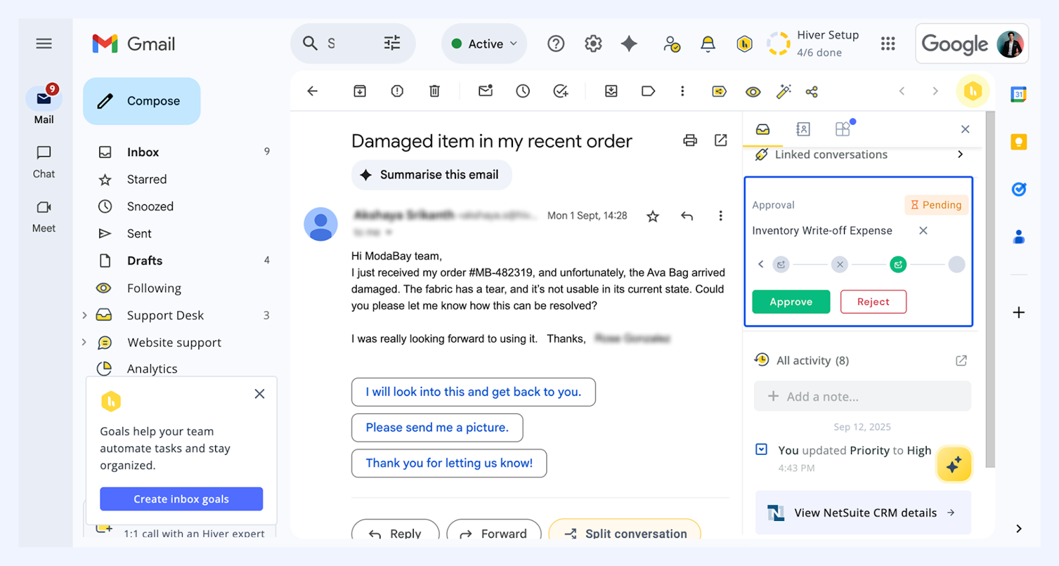Click the Google account profile picture
Image resolution: width=1059 pixels, height=566 pixels.
pos(1010,44)
